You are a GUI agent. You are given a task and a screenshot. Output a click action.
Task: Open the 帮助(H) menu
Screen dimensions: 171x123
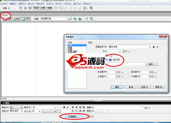point(87,4)
